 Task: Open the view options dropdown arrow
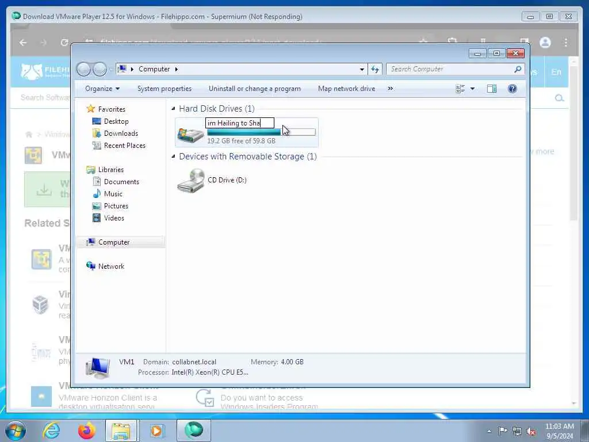(x=472, y=89)
